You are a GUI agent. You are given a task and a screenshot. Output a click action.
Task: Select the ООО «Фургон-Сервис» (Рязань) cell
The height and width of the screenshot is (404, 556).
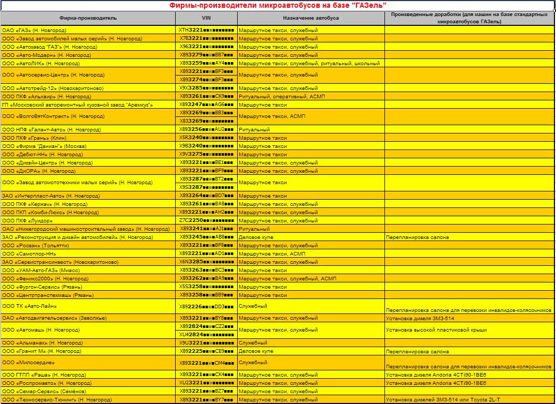[x=88, y=287]
